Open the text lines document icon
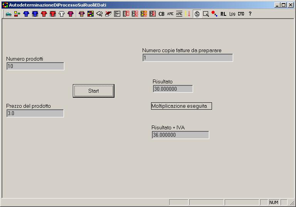 (117, 14)
